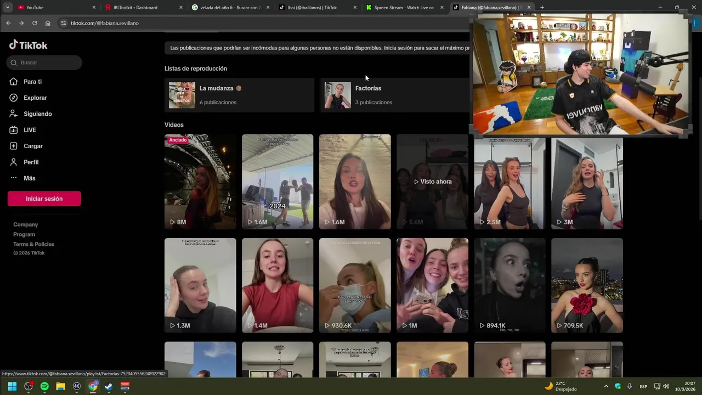Open Spotify from the taskbar
This screenshot has width=702, height=395.
click(x=44, y=386)
